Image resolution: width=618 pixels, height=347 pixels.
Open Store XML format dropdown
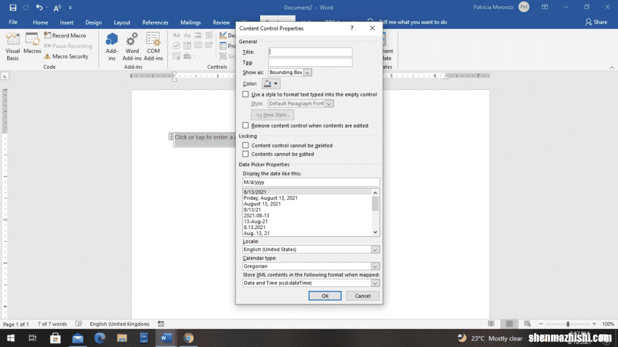pyautogui.click(x=375, y=283)
